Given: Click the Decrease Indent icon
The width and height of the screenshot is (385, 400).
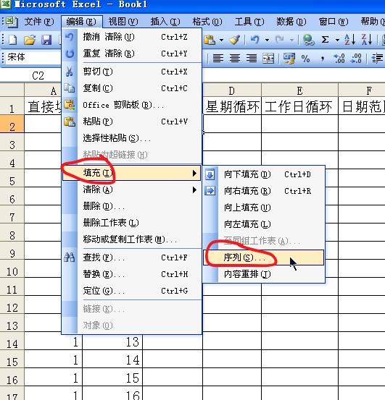Looking at the screenshot, I should pyautogui.click(x=377, y=59).
